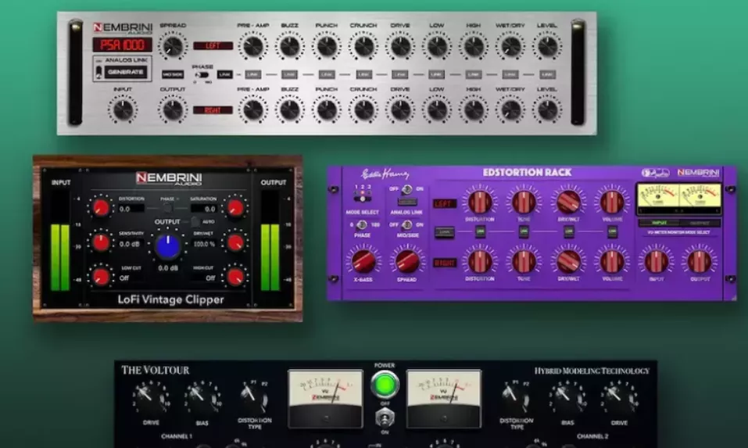
Task: Click the Right Distortion knob on Edstortion Rack
Action: click(480, 261)
